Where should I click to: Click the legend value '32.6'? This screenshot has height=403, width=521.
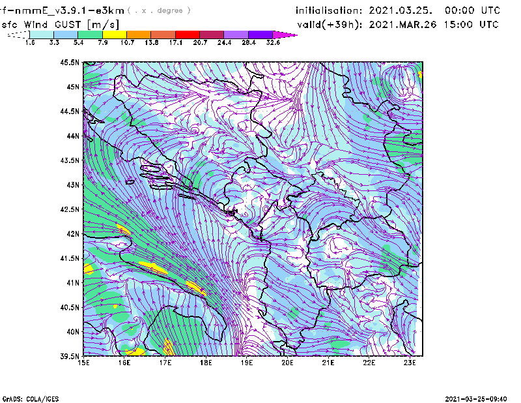pyautogui.click(x=273, y=42)
